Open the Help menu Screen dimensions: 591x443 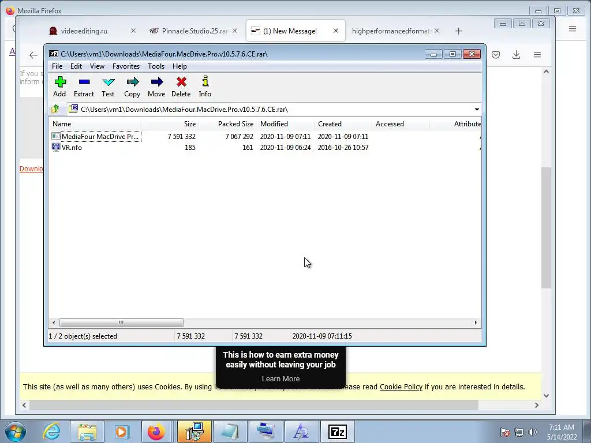tap(180, 66)
